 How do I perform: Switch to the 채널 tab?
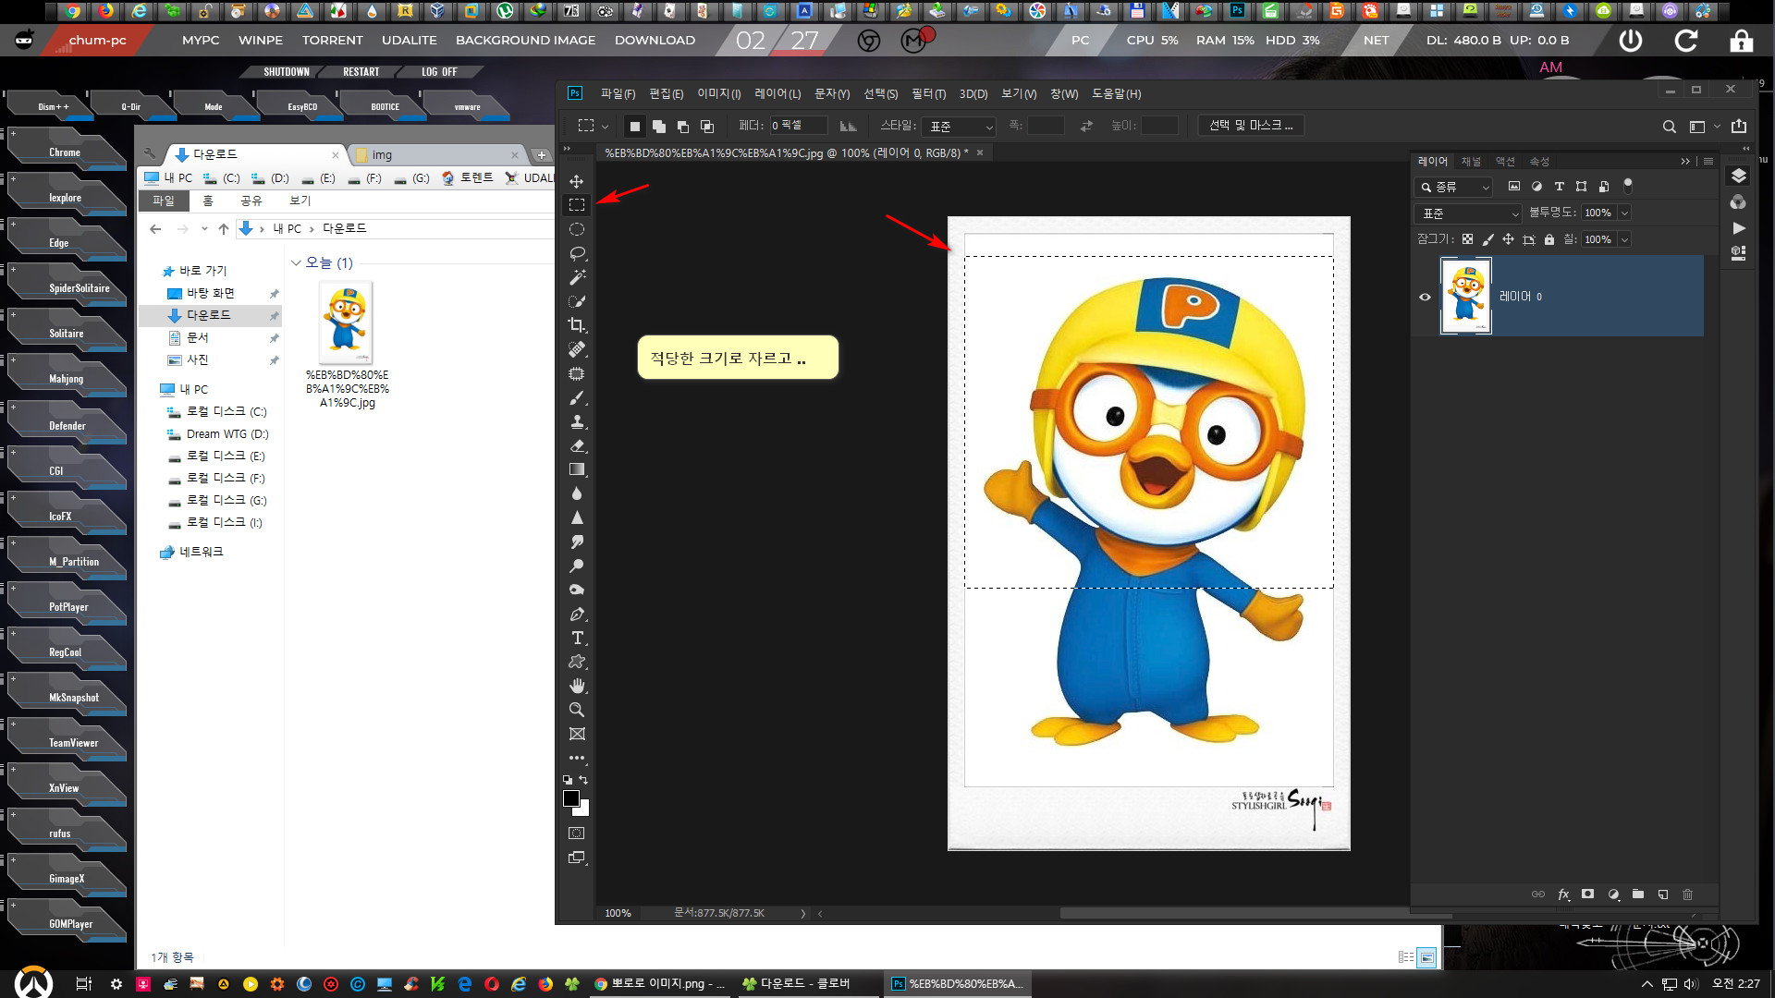1471,161
